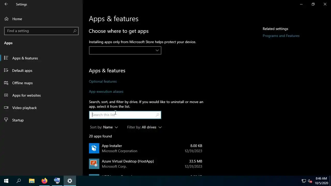This screenshot has height=186, width=331.
Task: Click the Azure Virtual Desktop app icon
Action: click(x=94, y=164)
